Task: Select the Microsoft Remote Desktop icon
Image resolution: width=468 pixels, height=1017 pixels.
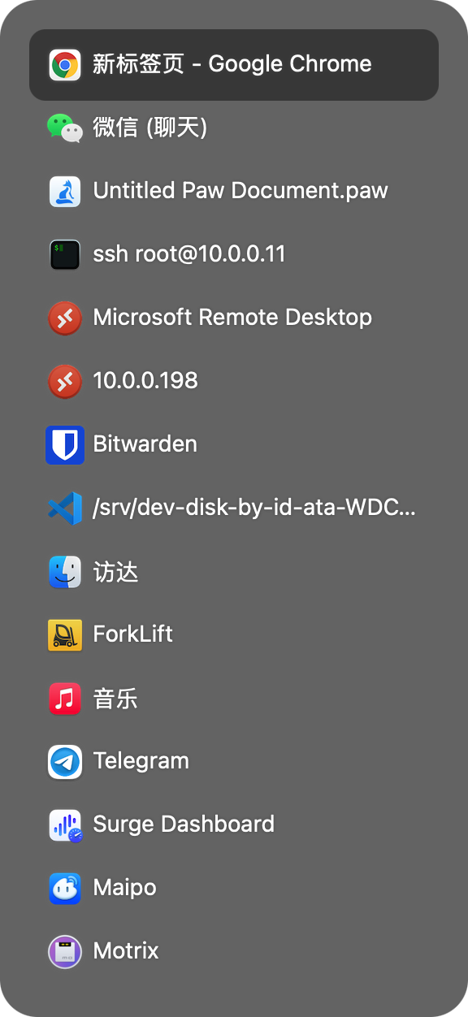Action: [x=64, y=318]
